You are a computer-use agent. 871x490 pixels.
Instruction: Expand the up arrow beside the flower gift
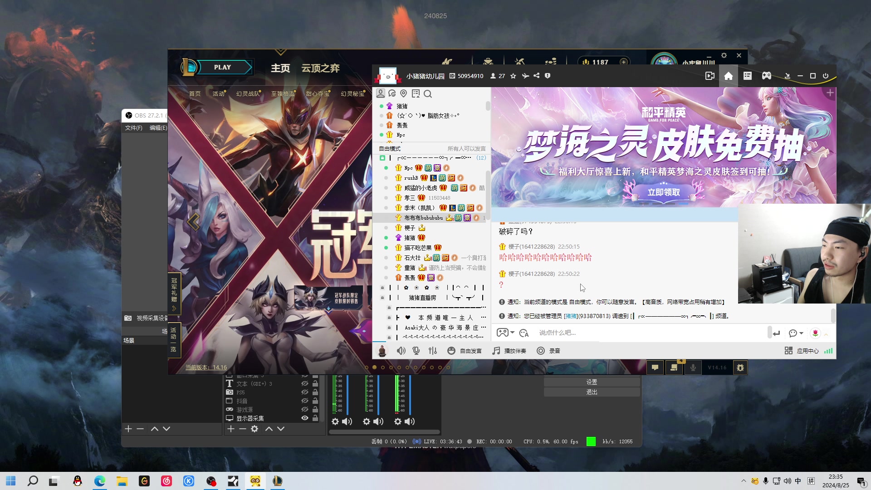coord(826,334)
